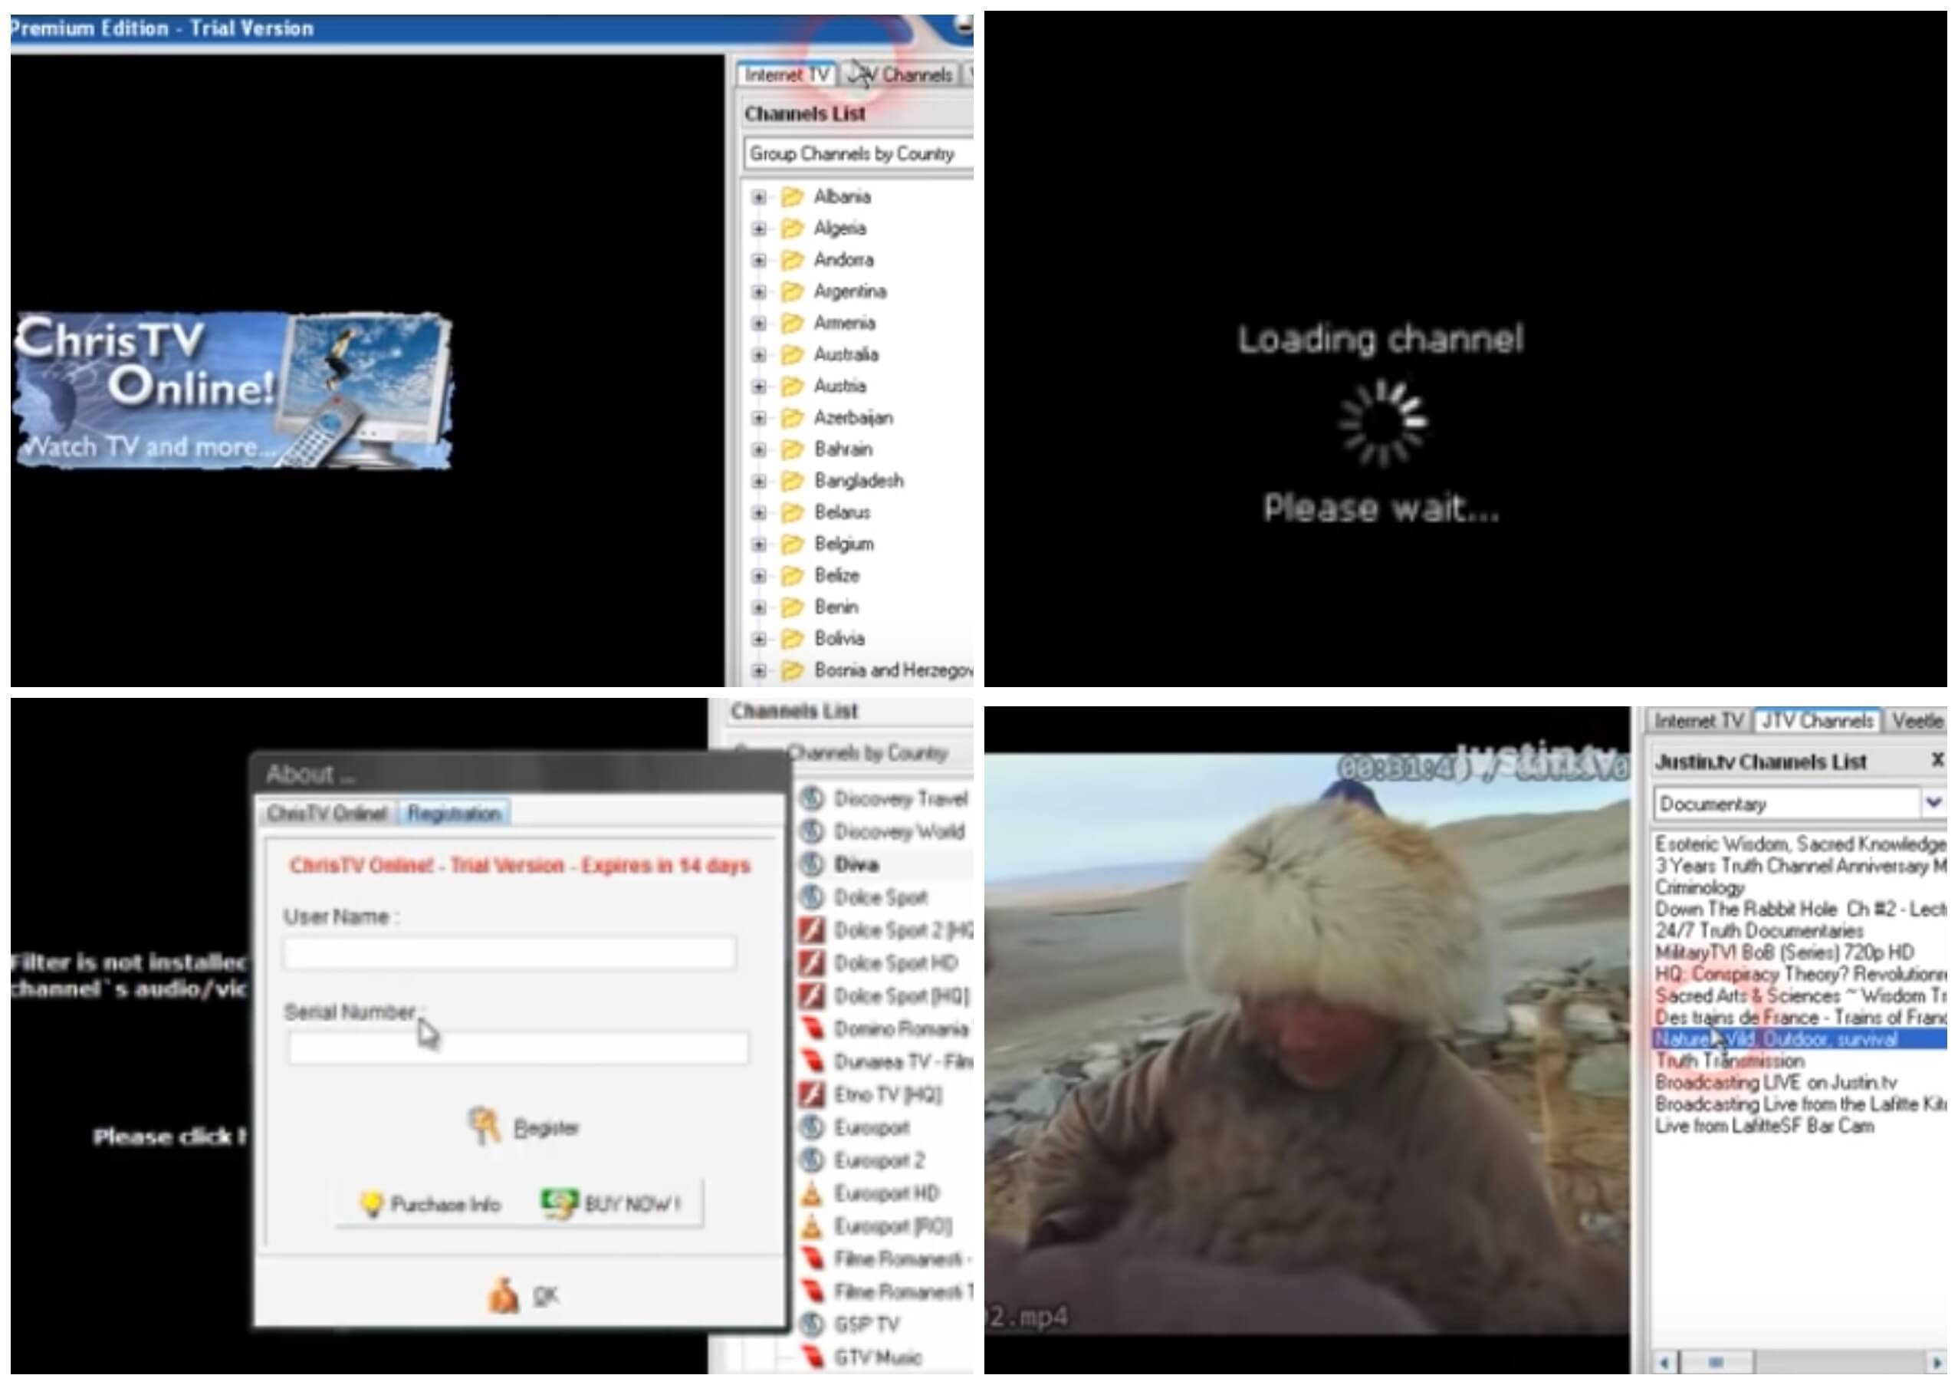Click the Dunarea TV channel icon
The width and height of the screenshot is (1958, 1385).
click(x=812, y=1061)
